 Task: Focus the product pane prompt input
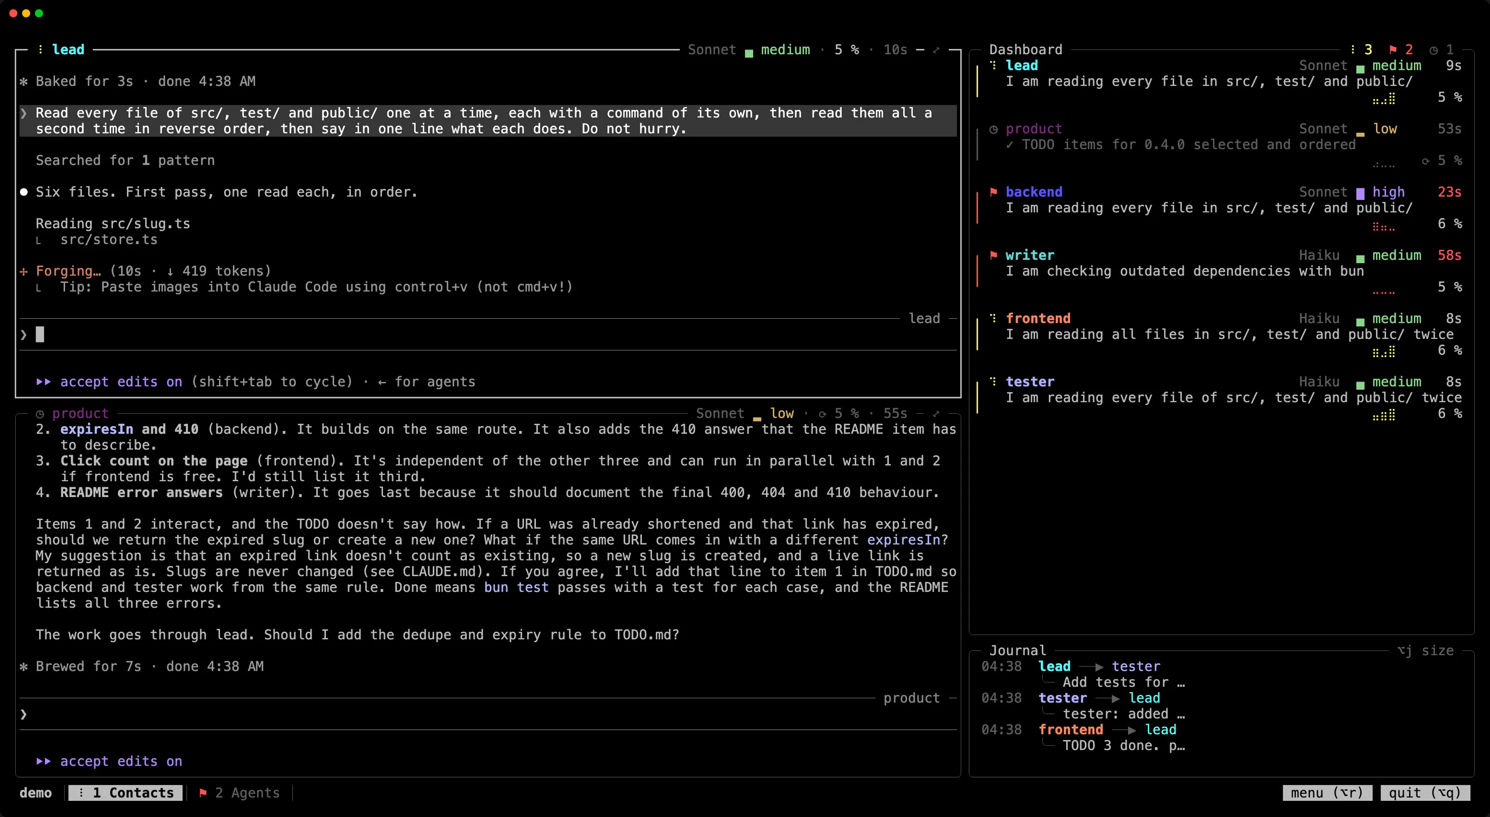tap(488, 714)
